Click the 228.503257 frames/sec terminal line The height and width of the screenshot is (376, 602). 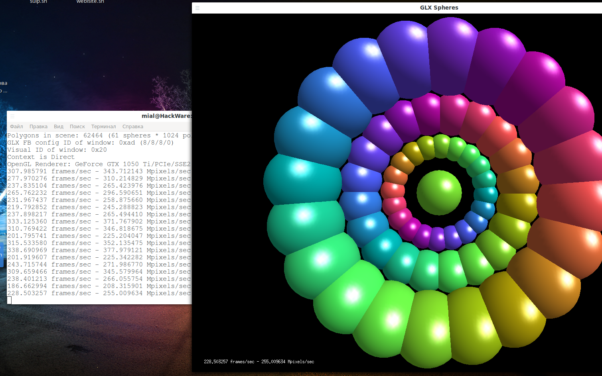pyautogui.click(x=99, y=293)
